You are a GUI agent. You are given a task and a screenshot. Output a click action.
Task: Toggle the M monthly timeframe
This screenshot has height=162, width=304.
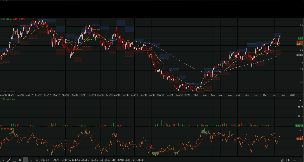[37, 160]
